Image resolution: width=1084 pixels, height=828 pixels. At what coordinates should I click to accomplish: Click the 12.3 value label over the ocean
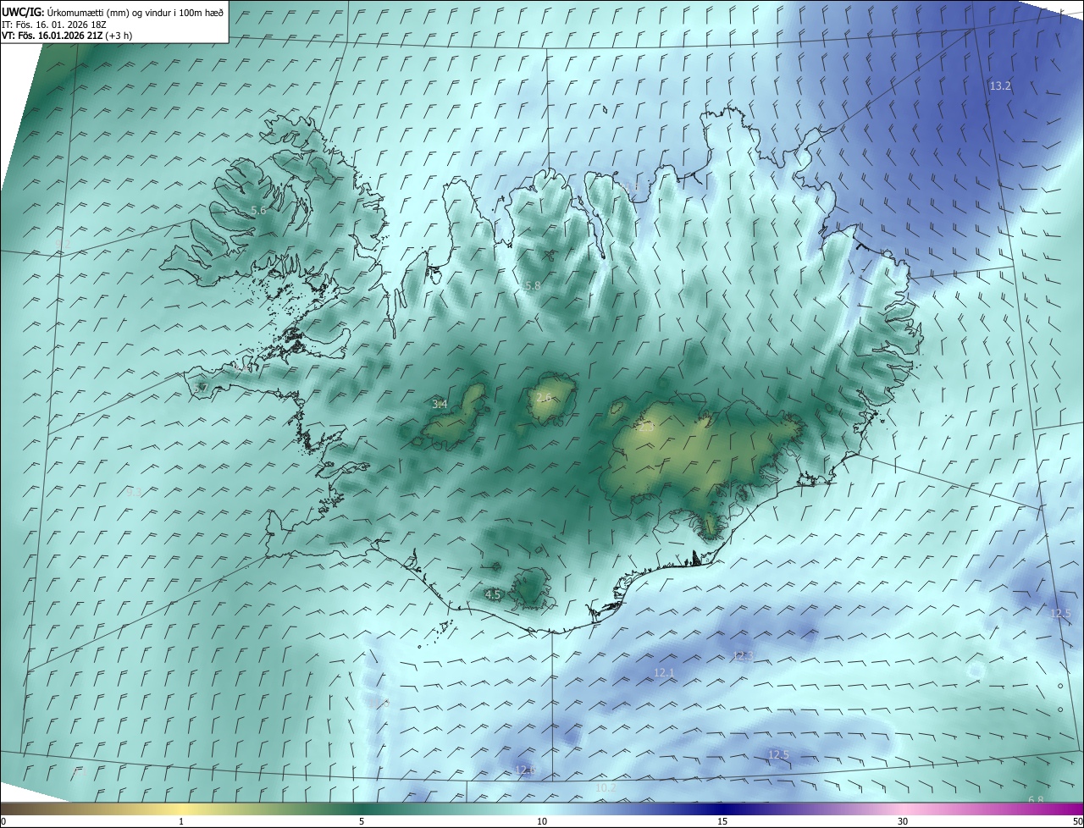(x=743, y=656)
